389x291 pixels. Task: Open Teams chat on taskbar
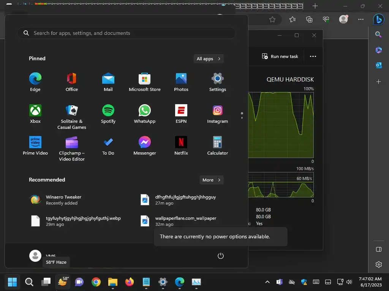coord(79,282)
